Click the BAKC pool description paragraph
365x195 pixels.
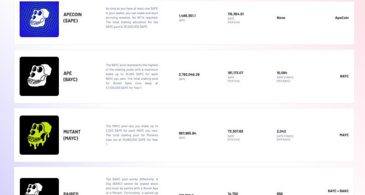coord(132,186)
